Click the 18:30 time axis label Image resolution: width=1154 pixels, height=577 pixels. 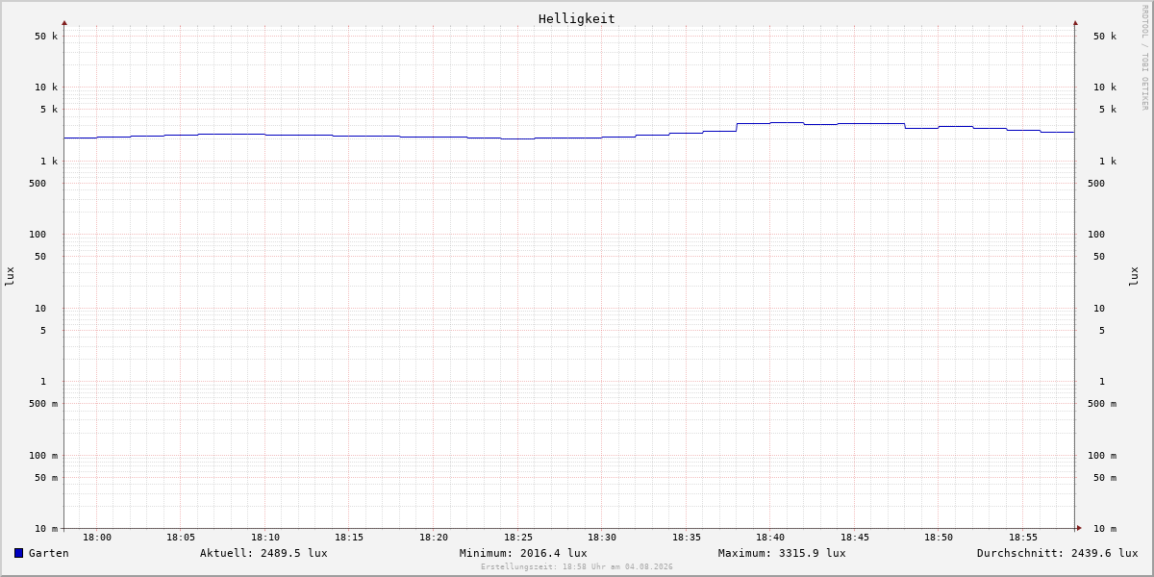(602, 538)
